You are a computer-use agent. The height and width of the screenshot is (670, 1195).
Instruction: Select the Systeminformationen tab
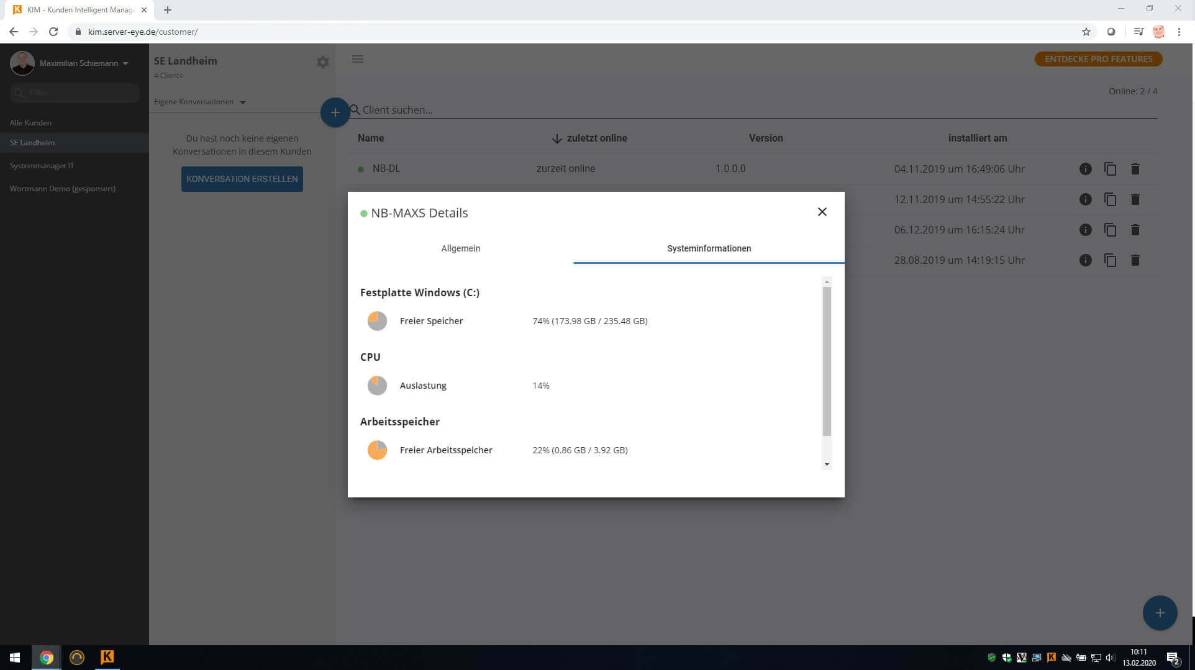(x=709, y=248)
